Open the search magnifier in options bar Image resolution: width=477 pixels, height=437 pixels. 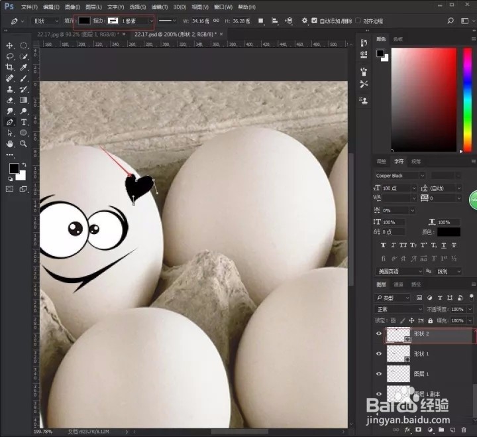pyautogui.click(x=450, y=21)
